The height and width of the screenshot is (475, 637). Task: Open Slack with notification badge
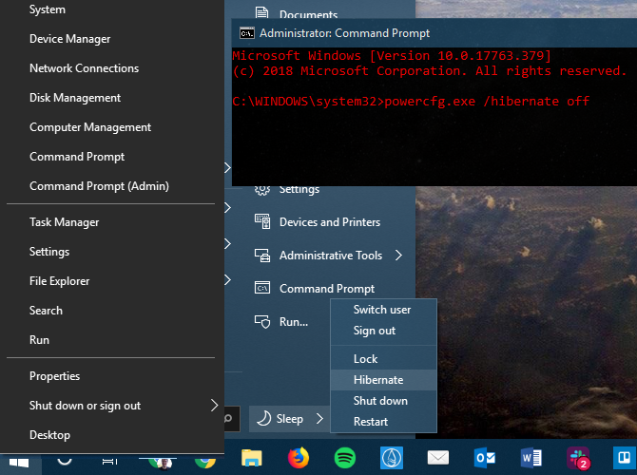[x=577, y=459]
